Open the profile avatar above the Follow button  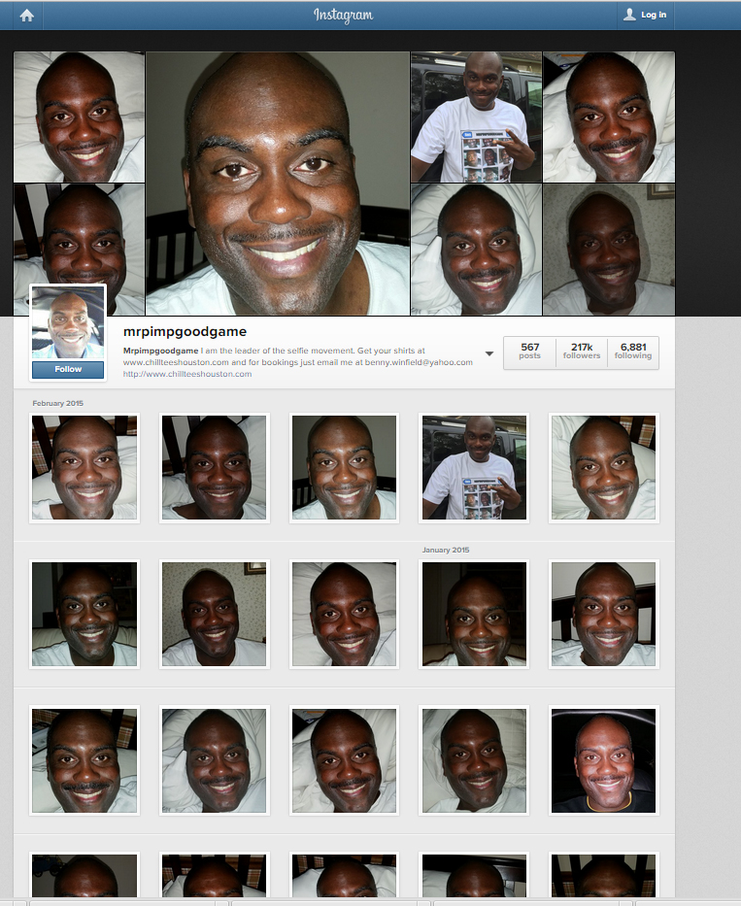tap(68, 322)
